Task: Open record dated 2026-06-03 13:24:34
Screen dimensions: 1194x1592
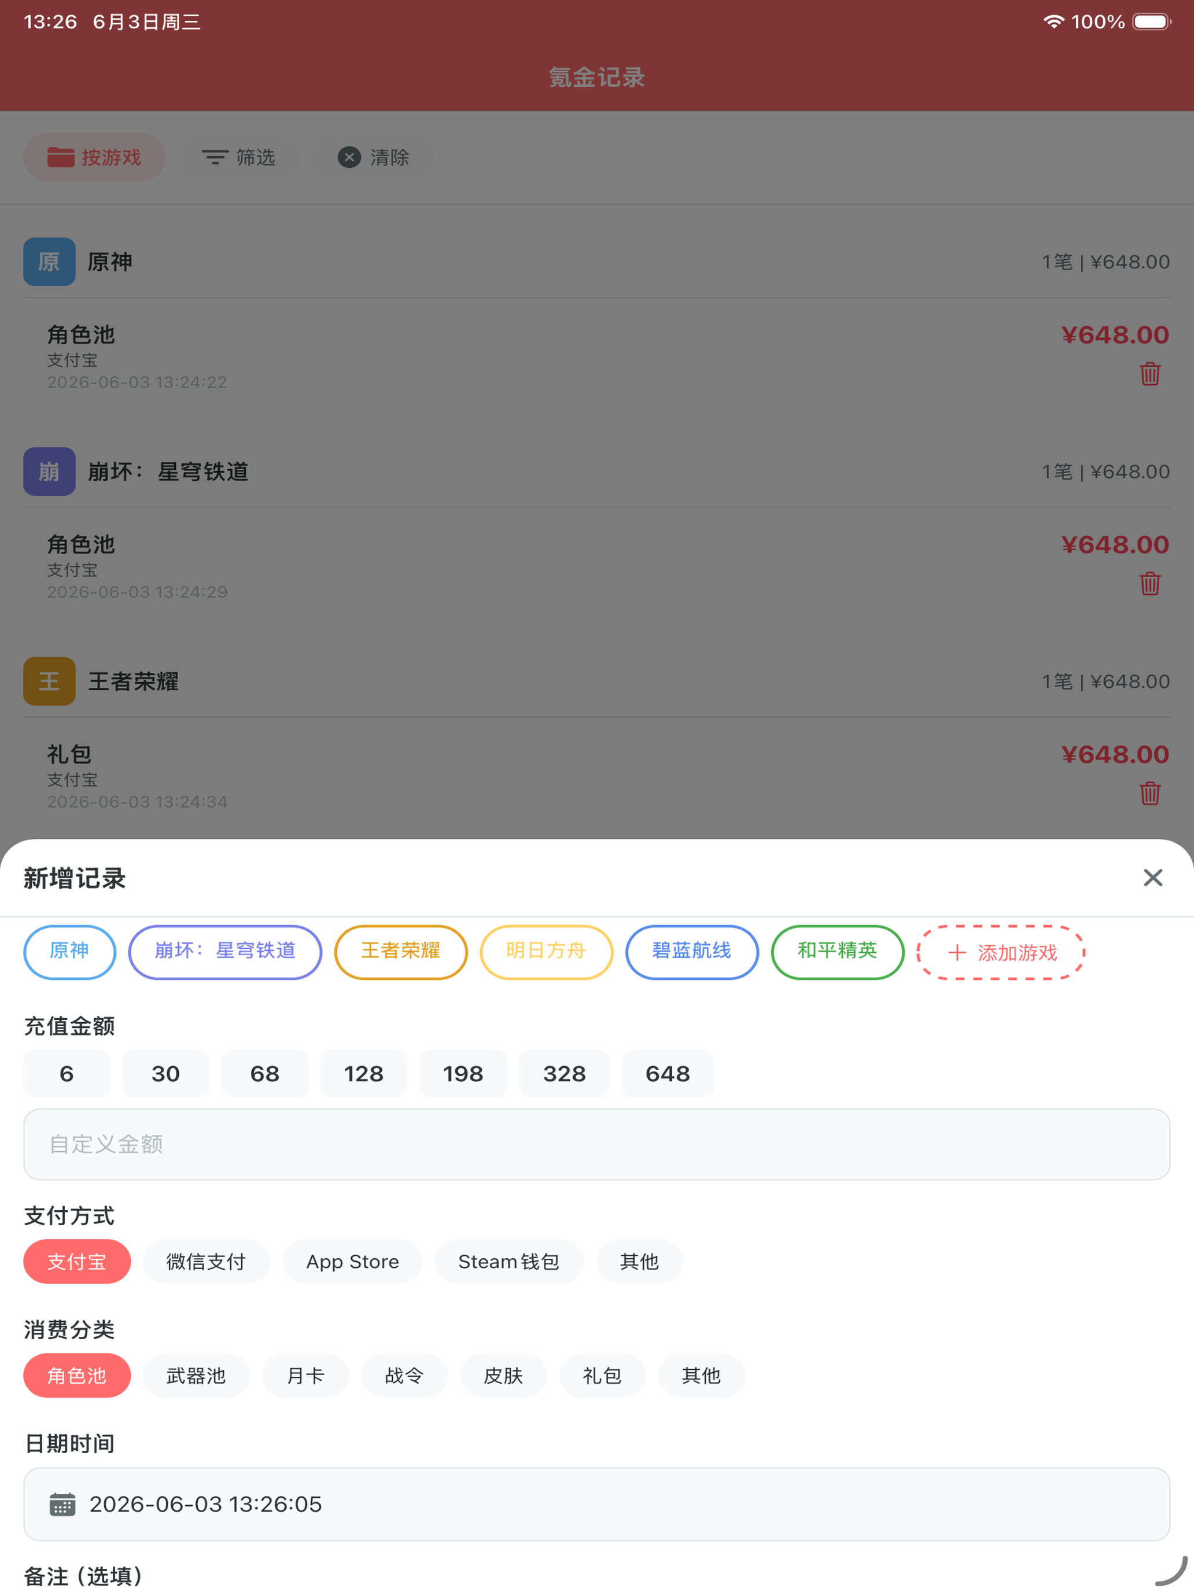Action: (596, 776)
